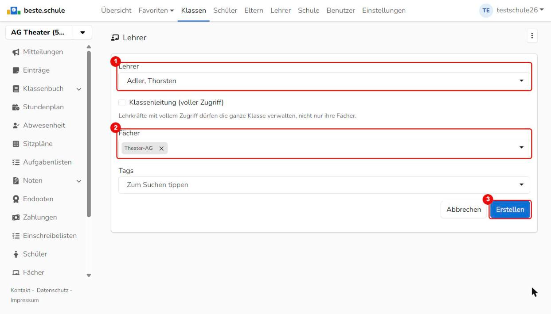Open the Eltern tab

click(254, 11)
